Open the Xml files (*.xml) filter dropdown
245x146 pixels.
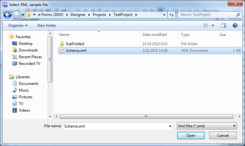(207, 126)
